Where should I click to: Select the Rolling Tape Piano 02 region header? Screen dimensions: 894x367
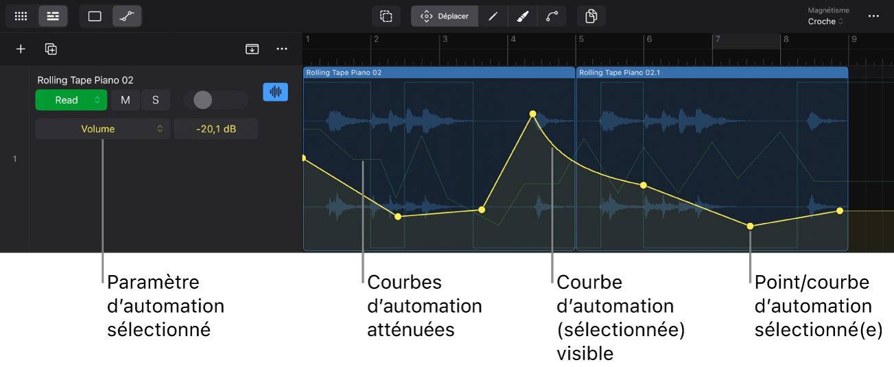pos(438,72)
